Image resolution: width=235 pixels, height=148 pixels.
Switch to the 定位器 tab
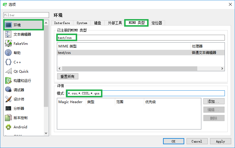tap(157, 23)
